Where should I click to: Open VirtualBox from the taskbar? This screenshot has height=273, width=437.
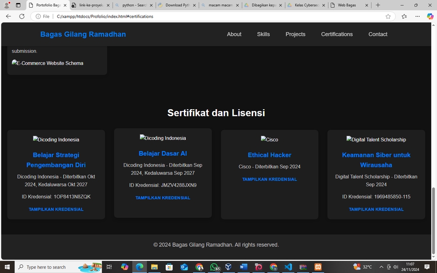click(x=229, y=267)
